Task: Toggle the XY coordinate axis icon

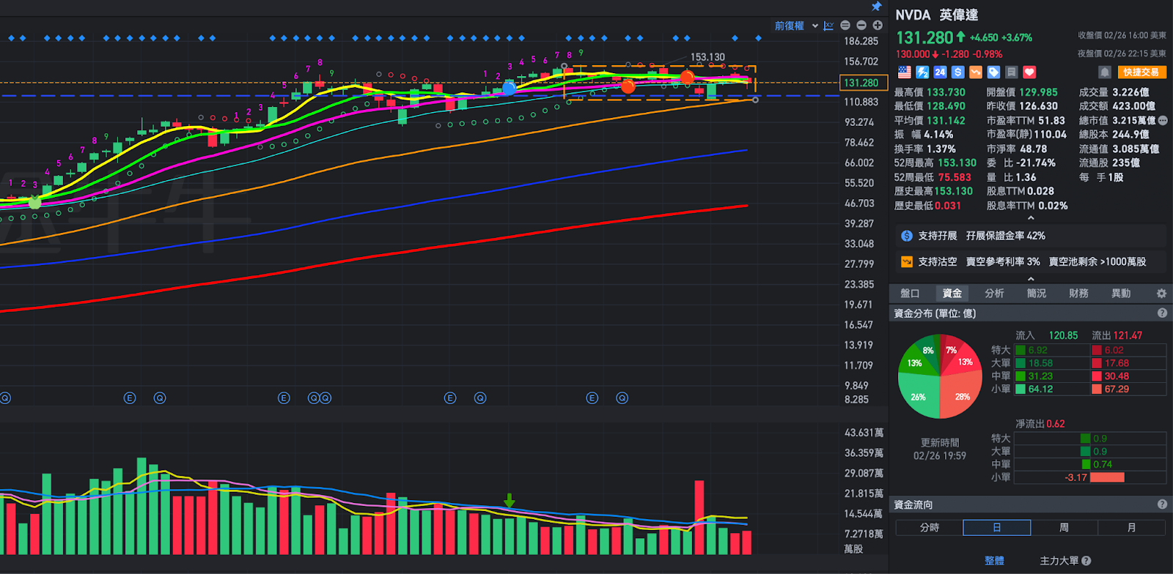Action: coord(828,26)
